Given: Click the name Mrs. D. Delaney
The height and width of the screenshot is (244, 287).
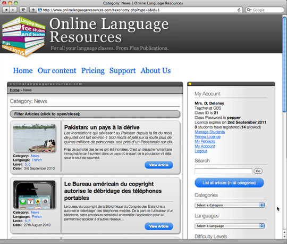Looking at the screenshot, I should [209, 103].
